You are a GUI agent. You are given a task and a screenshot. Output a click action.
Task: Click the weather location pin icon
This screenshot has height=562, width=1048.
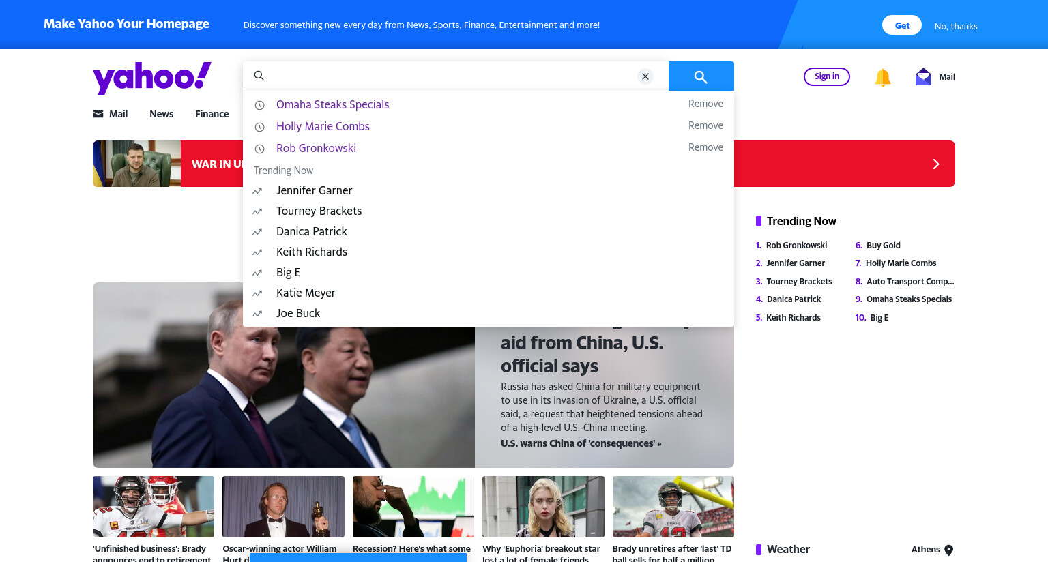pos(948,550)
